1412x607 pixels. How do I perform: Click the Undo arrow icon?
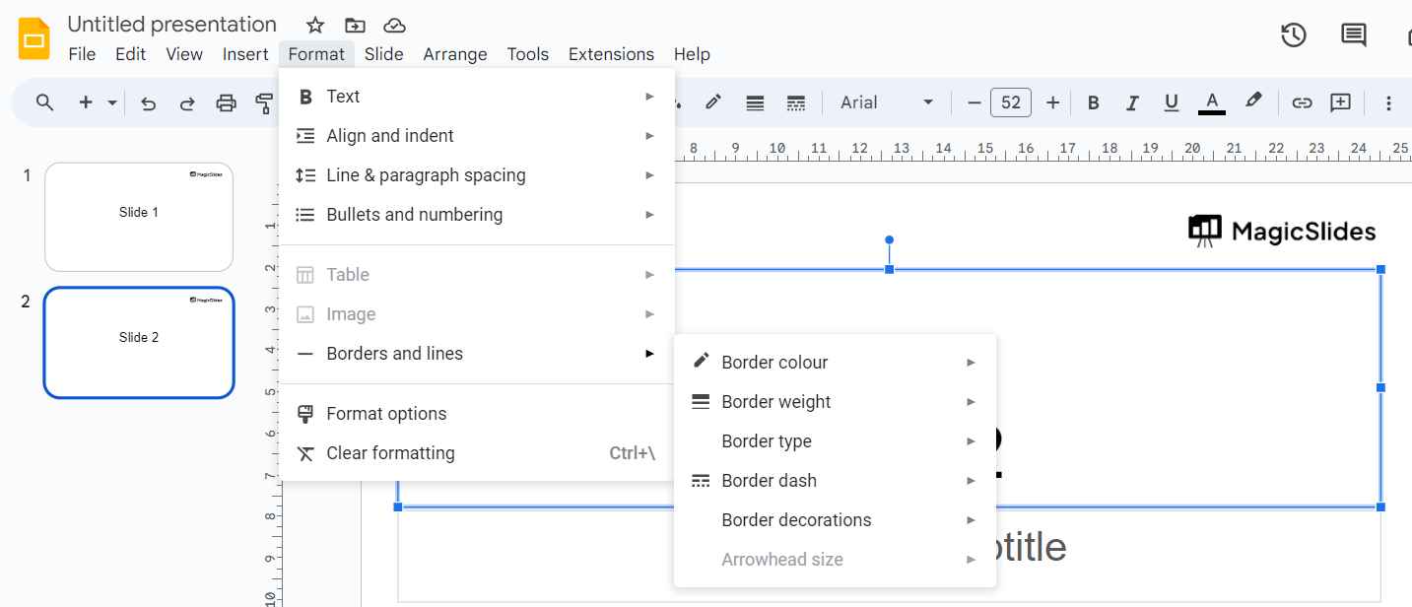point(149,102)
